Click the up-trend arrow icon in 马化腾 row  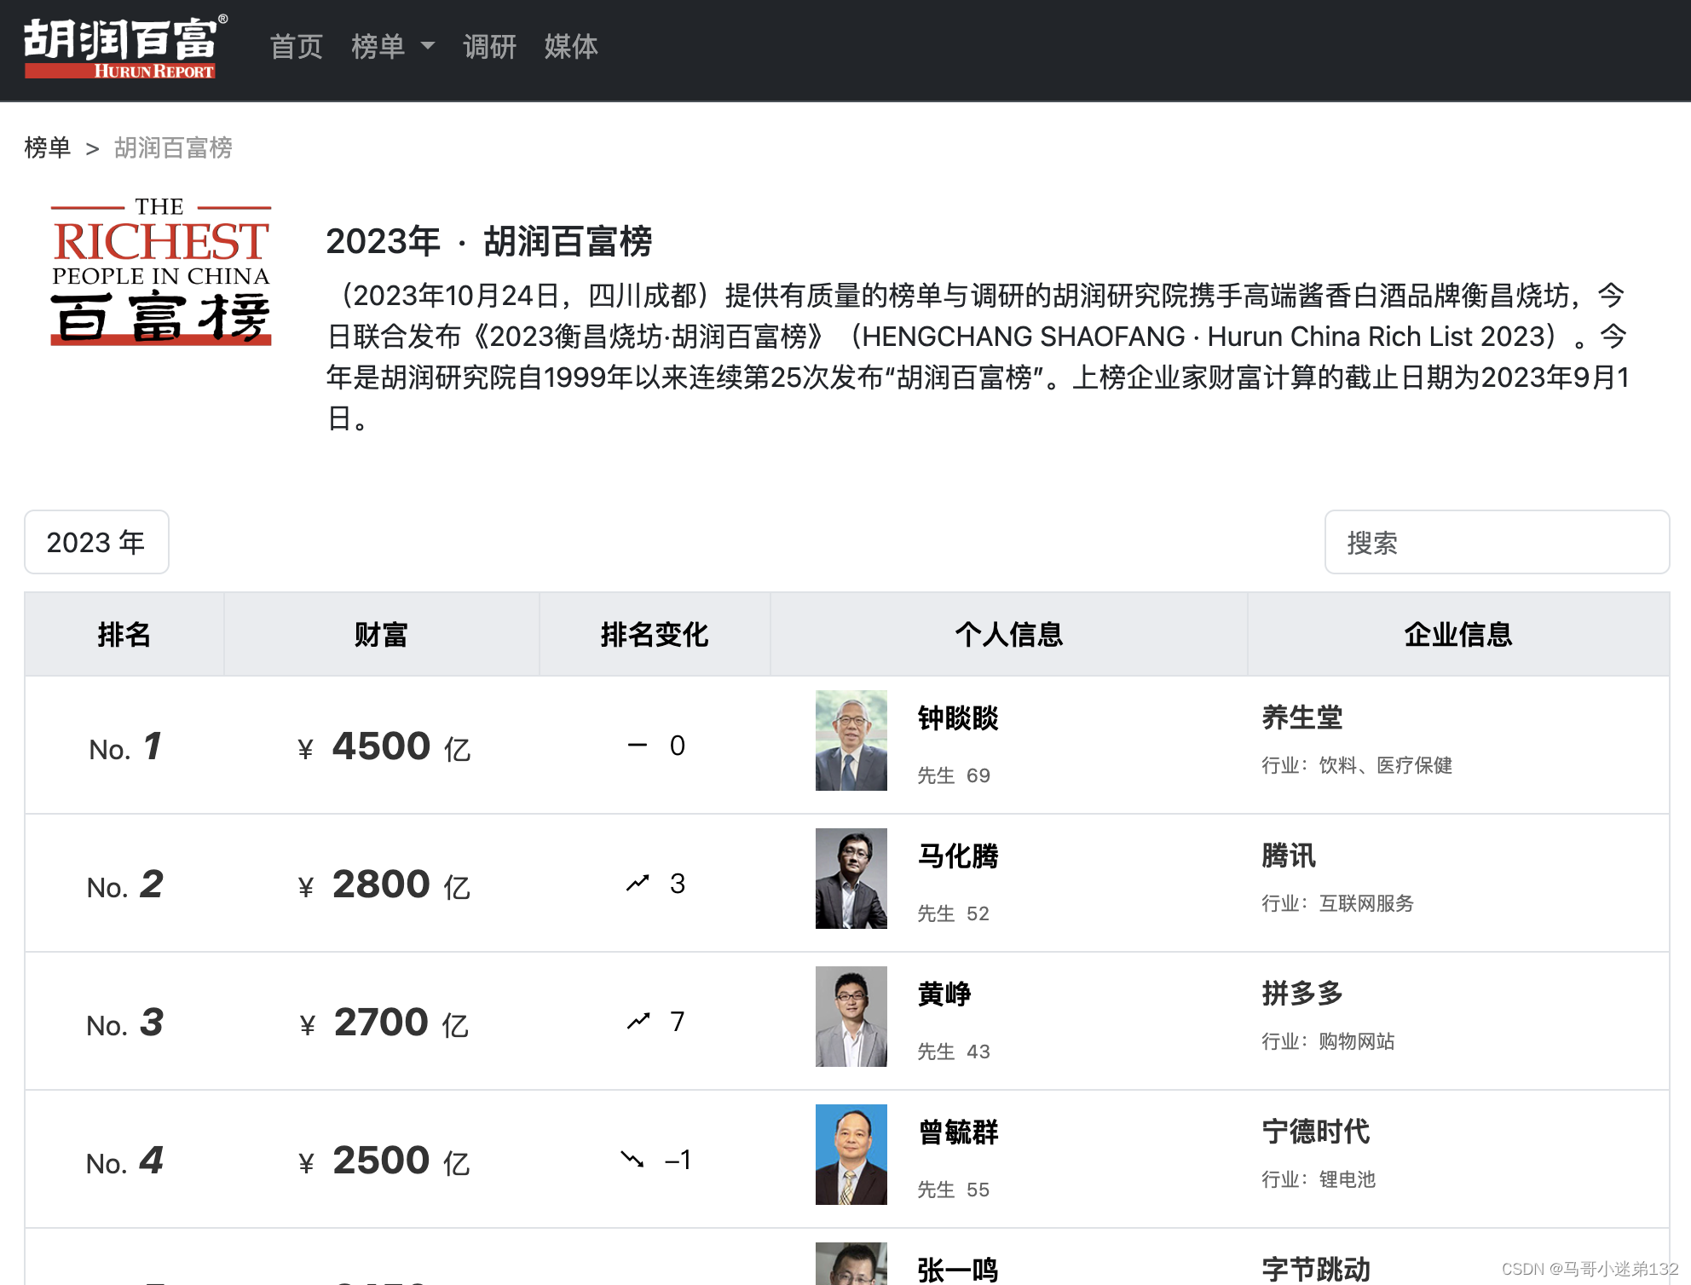pyautogui.click(x=638, y=883)
